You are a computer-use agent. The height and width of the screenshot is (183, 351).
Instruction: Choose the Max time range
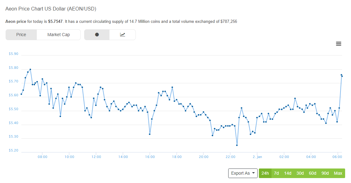pyautogui.click(x=338, y=173)
